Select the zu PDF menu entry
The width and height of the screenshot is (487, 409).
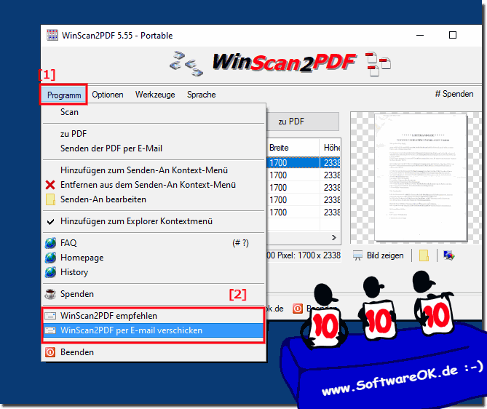click(x=154, y=134)
